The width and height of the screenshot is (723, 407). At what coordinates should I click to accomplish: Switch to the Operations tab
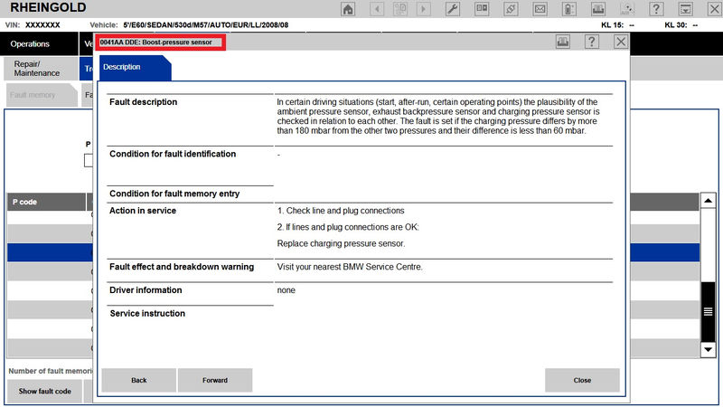click(31, 43)
